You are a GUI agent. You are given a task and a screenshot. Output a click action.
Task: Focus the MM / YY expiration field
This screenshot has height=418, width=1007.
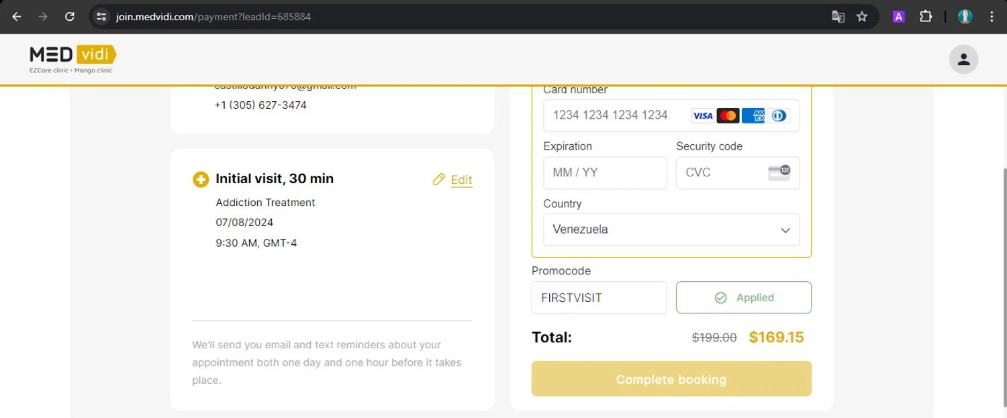pyautogui.click(x=605, y=172)
